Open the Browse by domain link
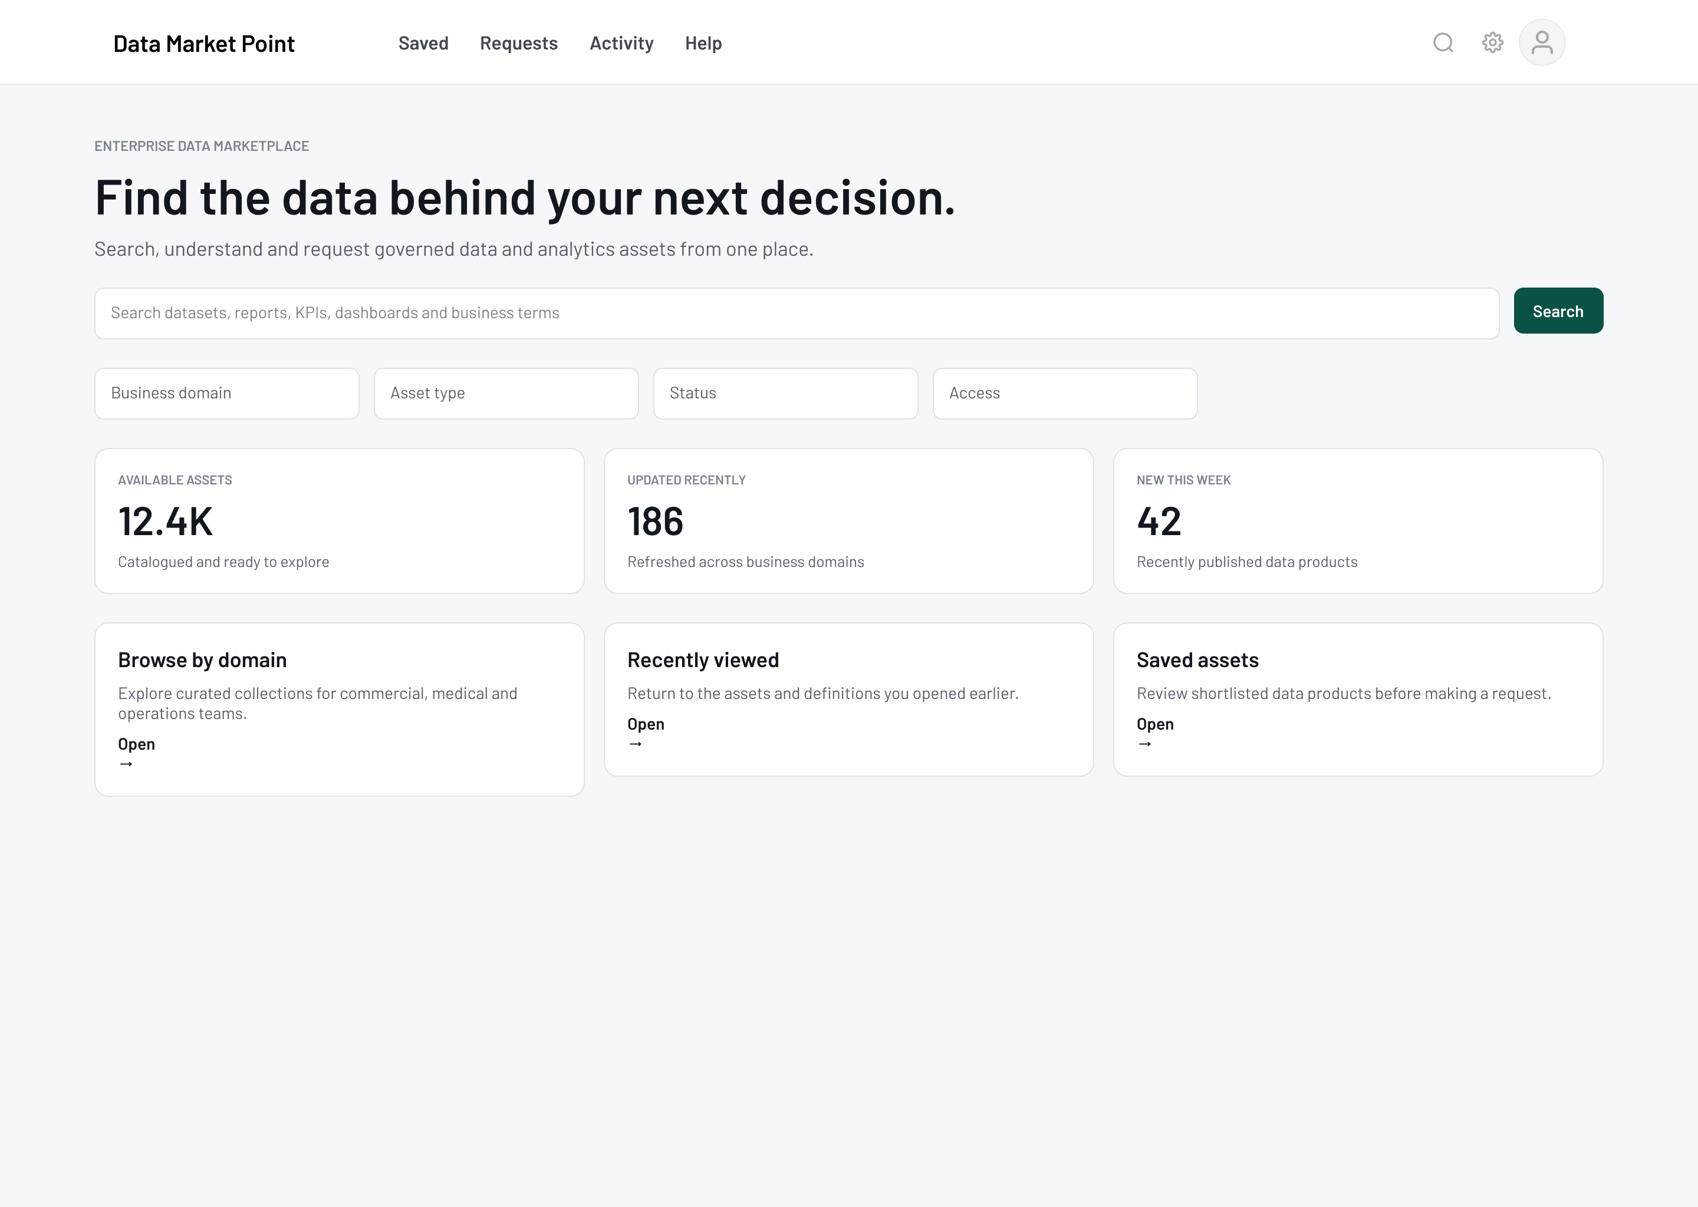This screenshot has width=1698, height=1207. (x=137, y=744)
